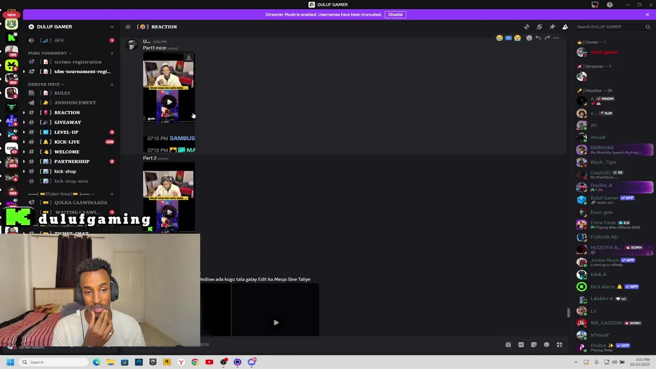Open the KICK-LIVE channel
Viewport: 656px width, 369px height.
coord(72,142)
